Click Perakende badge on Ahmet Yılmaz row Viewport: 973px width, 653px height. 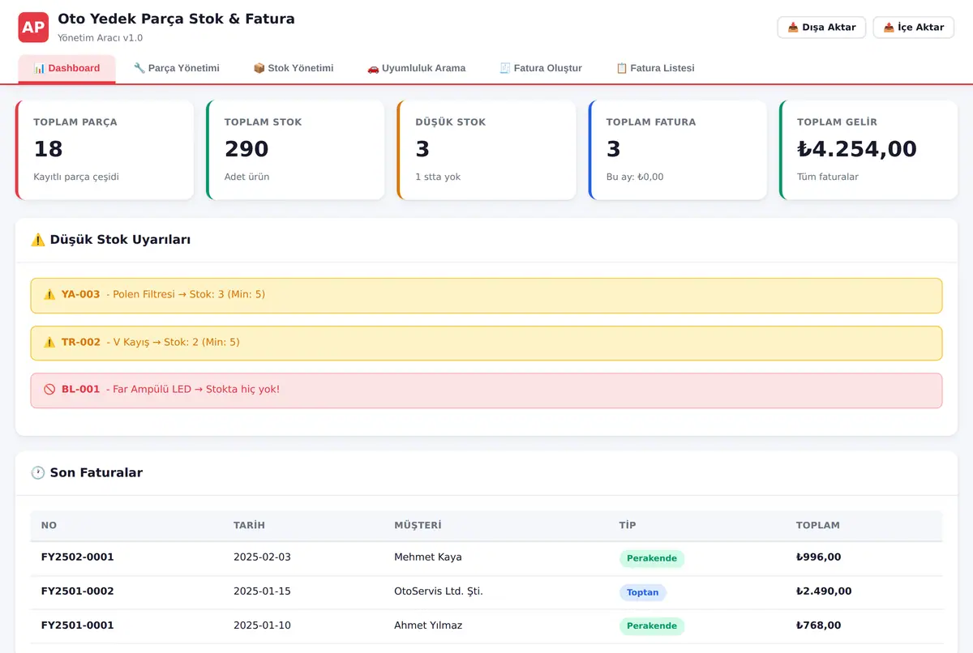pos(652,626)
